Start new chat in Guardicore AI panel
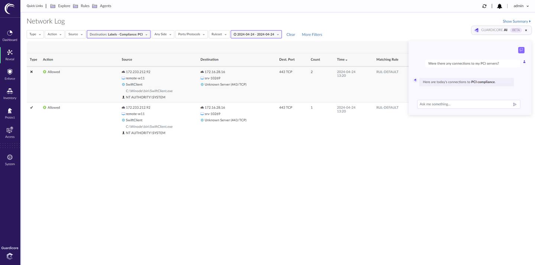The height and width of the screenshot is (265, 535). click(x=521, y=50)
